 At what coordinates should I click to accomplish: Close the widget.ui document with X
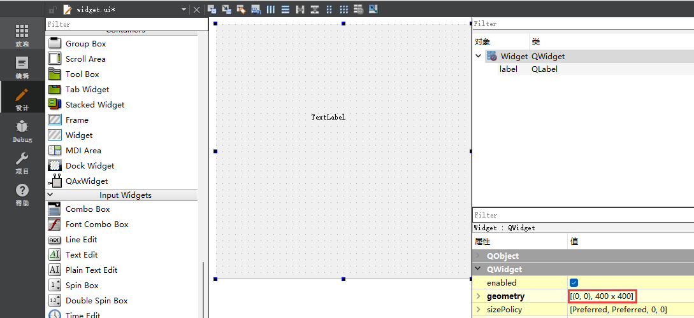196,10
